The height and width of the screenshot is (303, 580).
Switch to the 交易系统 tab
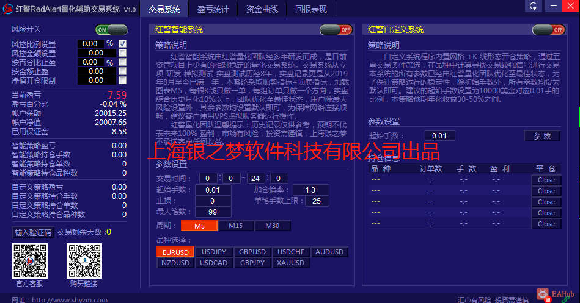(x=164, y=9)
